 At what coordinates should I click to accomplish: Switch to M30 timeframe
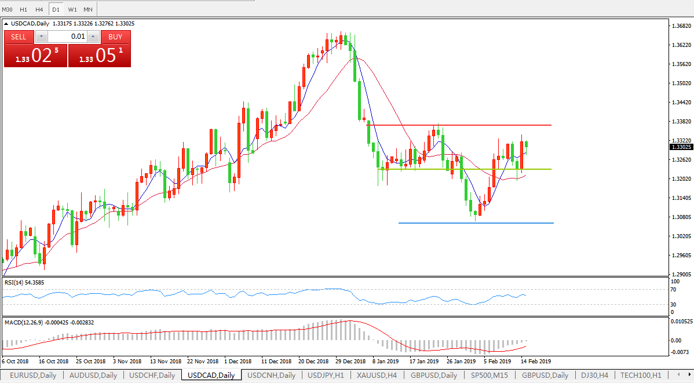pos(8,9)
